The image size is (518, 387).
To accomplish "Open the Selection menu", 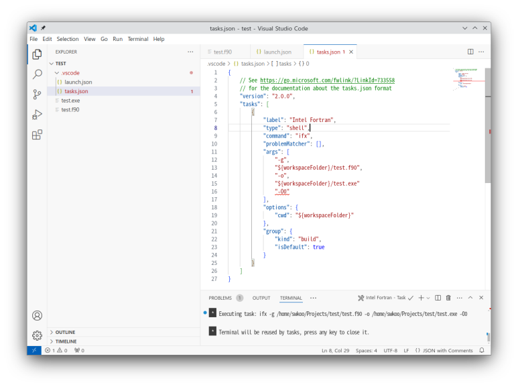I will (68, 39).
